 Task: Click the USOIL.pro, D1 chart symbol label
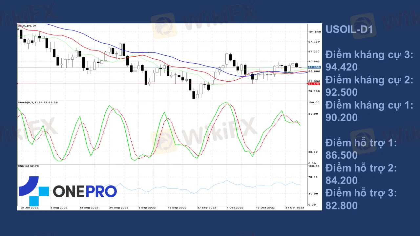(x=28, y=26)
